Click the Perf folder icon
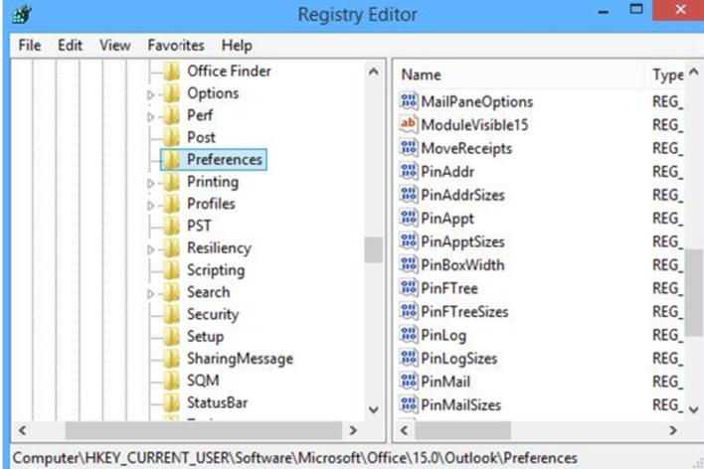Screen dimensions: 704x469 171,115
